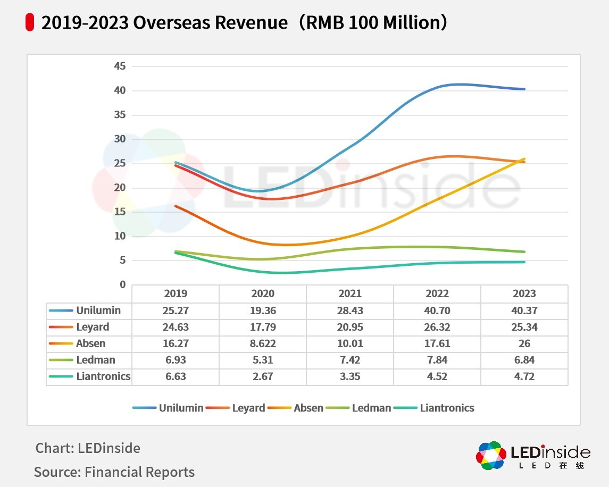Click the red marker beside the chart title
This screenshot has height=487, width=609.
click(x=30, y=23)
